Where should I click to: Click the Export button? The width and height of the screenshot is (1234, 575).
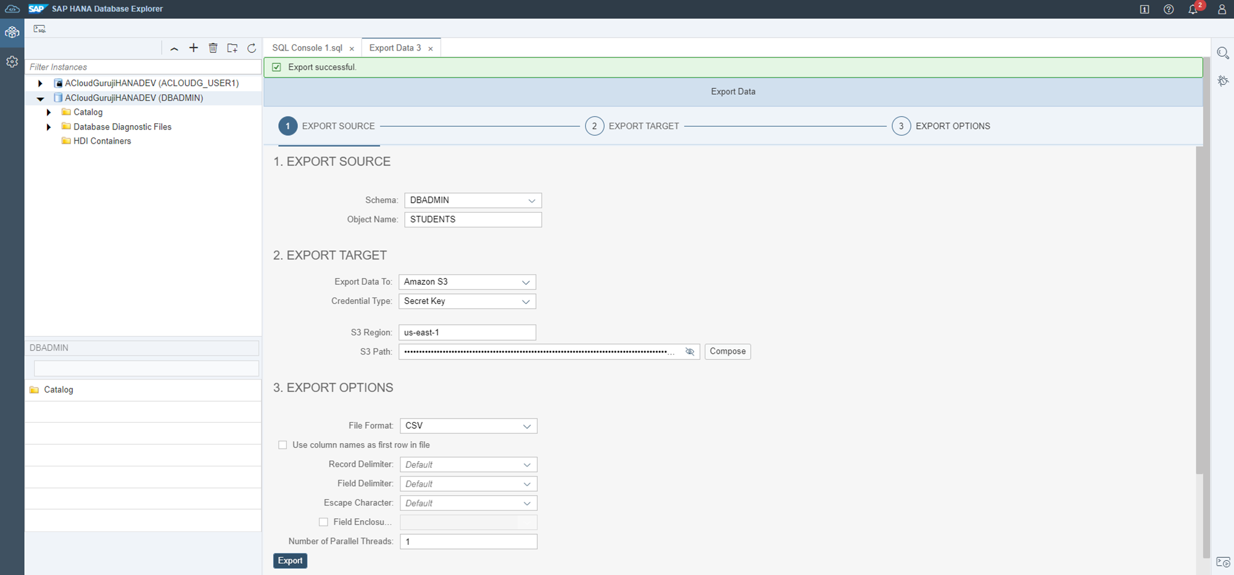290,561
